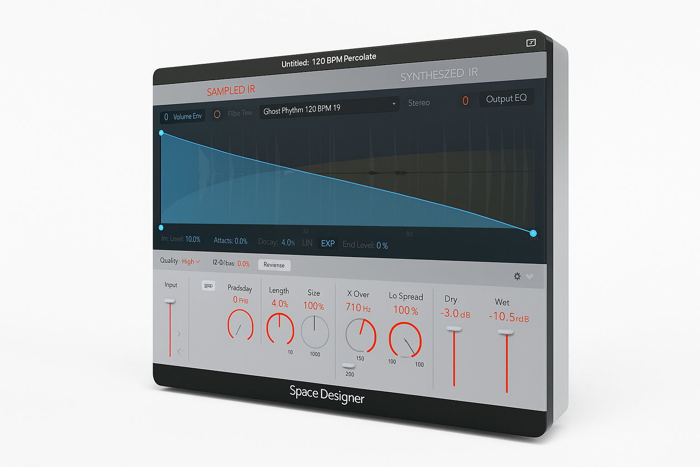This screenshot has height=467, width=700.
Task: Click the Volume Env button label
Action: [x=187, y=116]
